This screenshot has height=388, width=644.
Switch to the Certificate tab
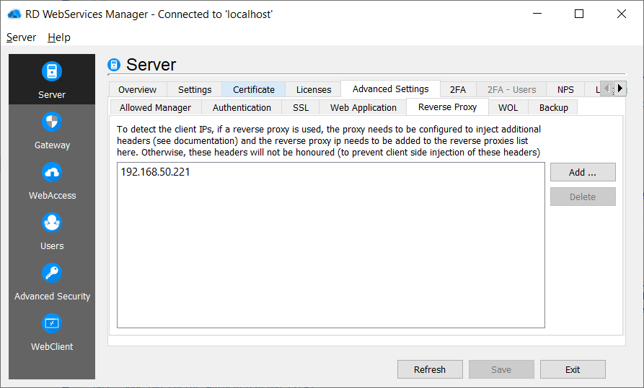tap(254, 89)
